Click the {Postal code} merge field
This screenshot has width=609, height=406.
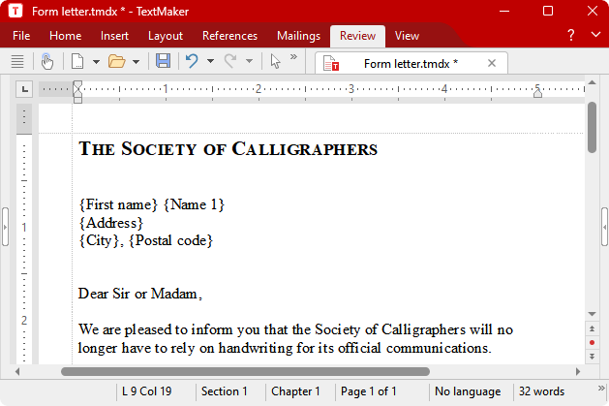pos(170,241)
